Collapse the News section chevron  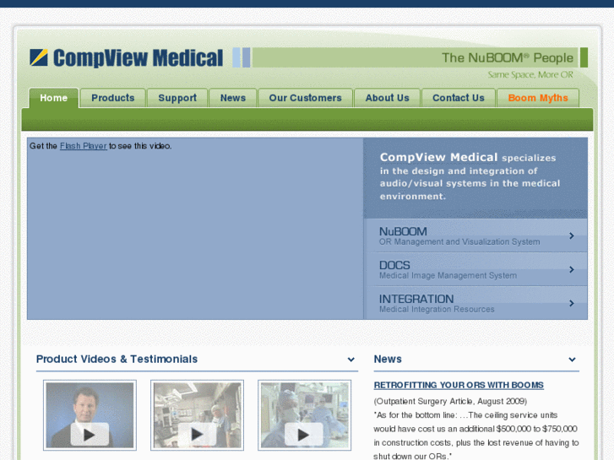point(572,360)
